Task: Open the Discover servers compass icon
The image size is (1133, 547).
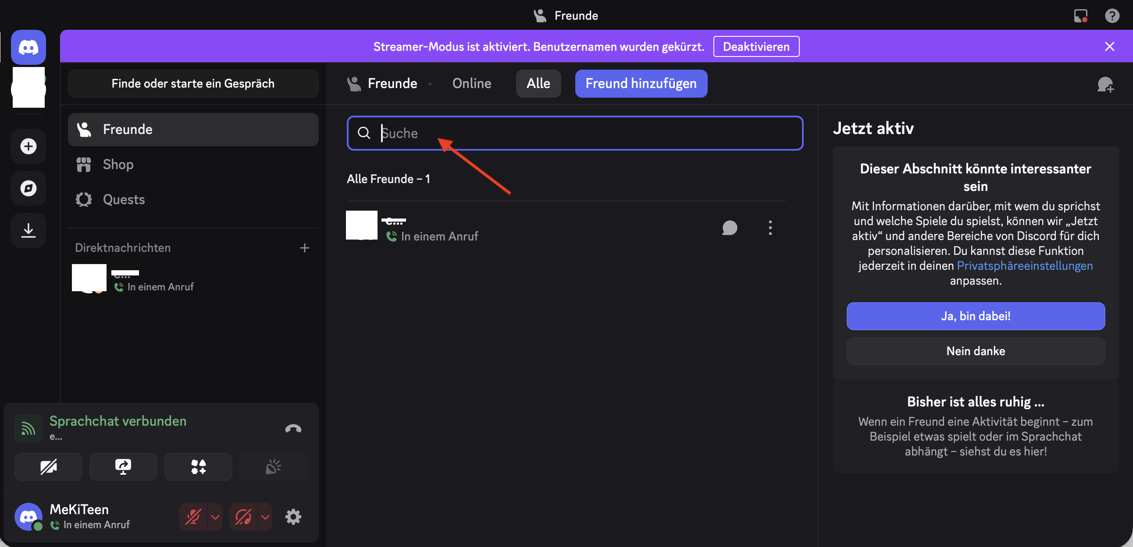Action: (x=29, y=188)
